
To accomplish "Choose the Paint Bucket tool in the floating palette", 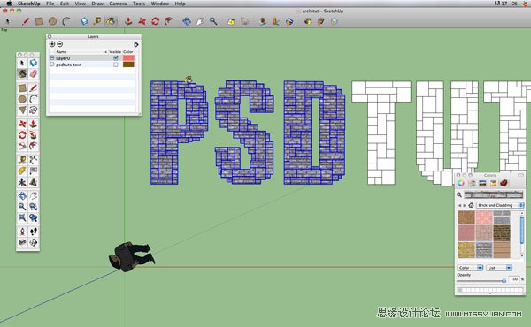I will [x=22, y=73].
